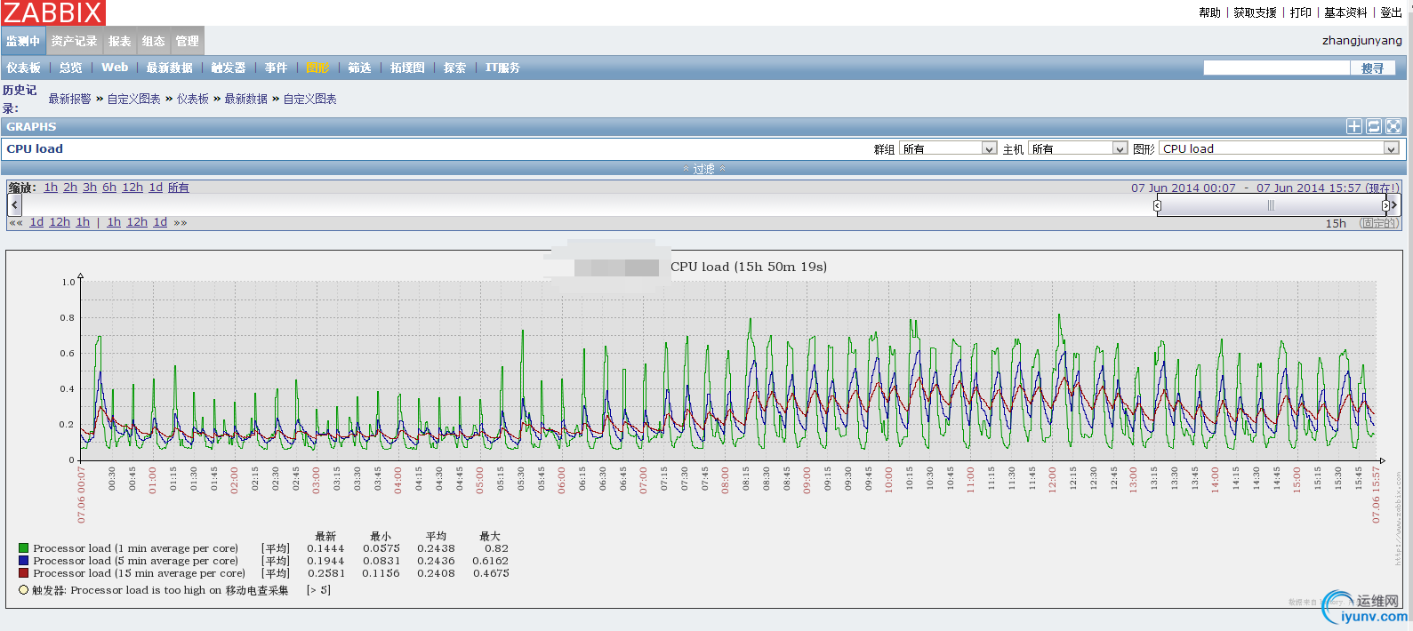
Task: Select the 触发器 triggers menu item
Action: pos(229,68)
